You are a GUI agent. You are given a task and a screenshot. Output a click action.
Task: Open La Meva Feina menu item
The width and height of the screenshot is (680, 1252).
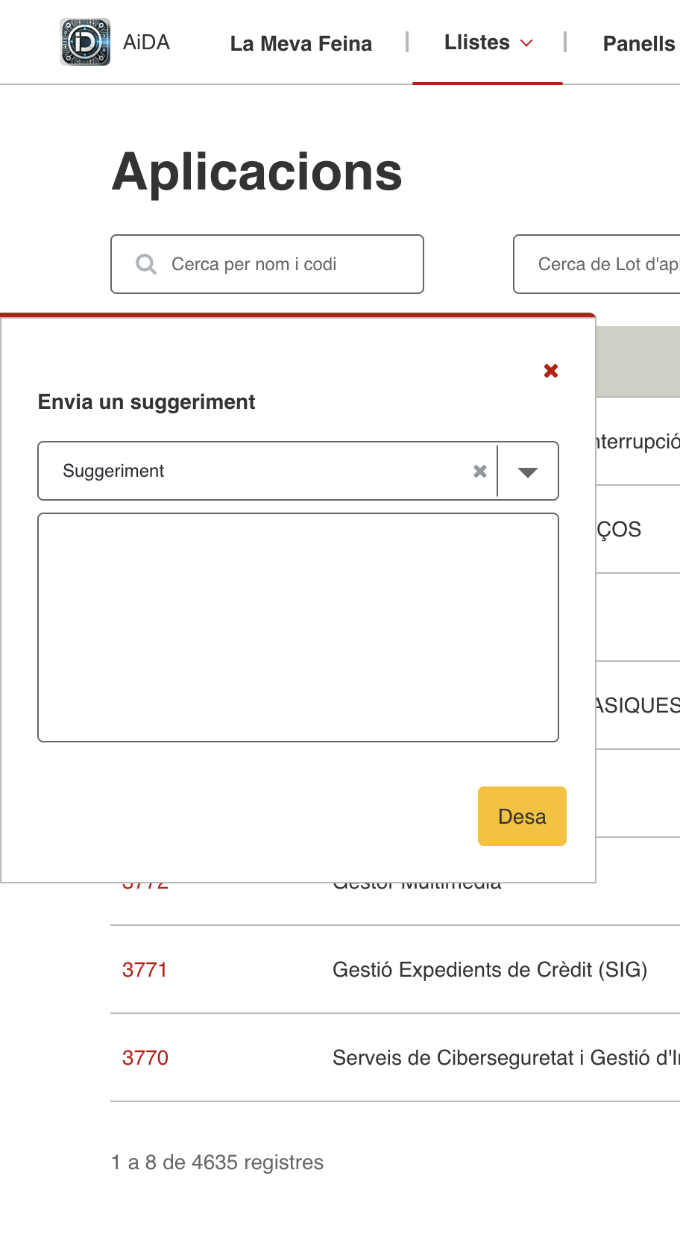coord(301,43)
